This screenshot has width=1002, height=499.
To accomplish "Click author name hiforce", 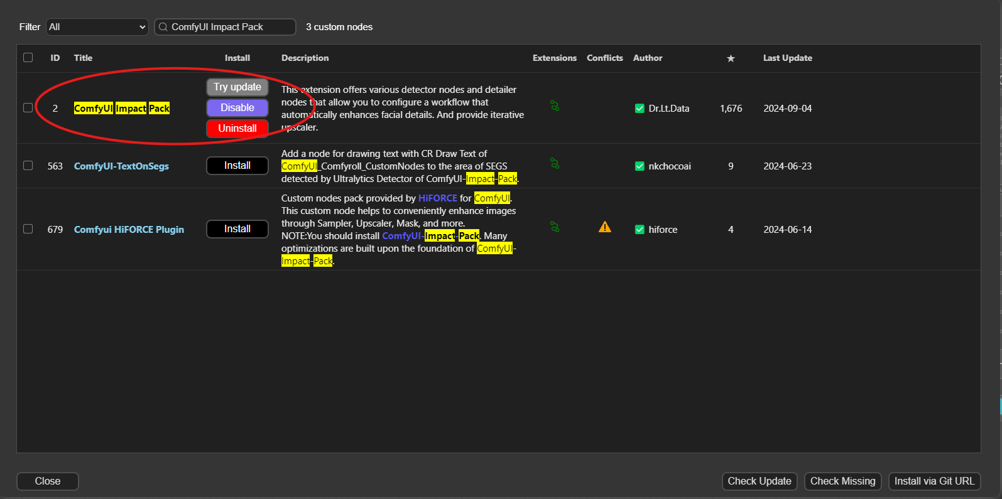I will pyautogui.click(x=663, y=230).
